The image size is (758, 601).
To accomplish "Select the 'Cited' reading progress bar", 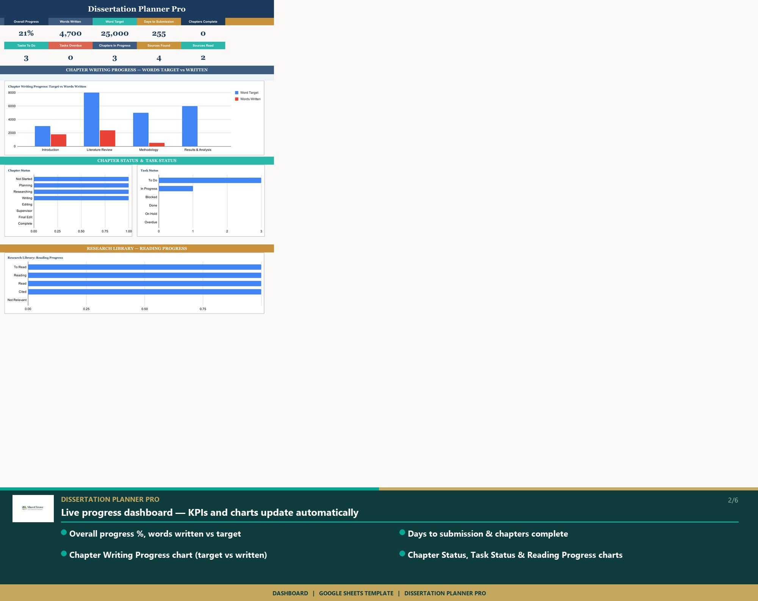I will point(144,292).
